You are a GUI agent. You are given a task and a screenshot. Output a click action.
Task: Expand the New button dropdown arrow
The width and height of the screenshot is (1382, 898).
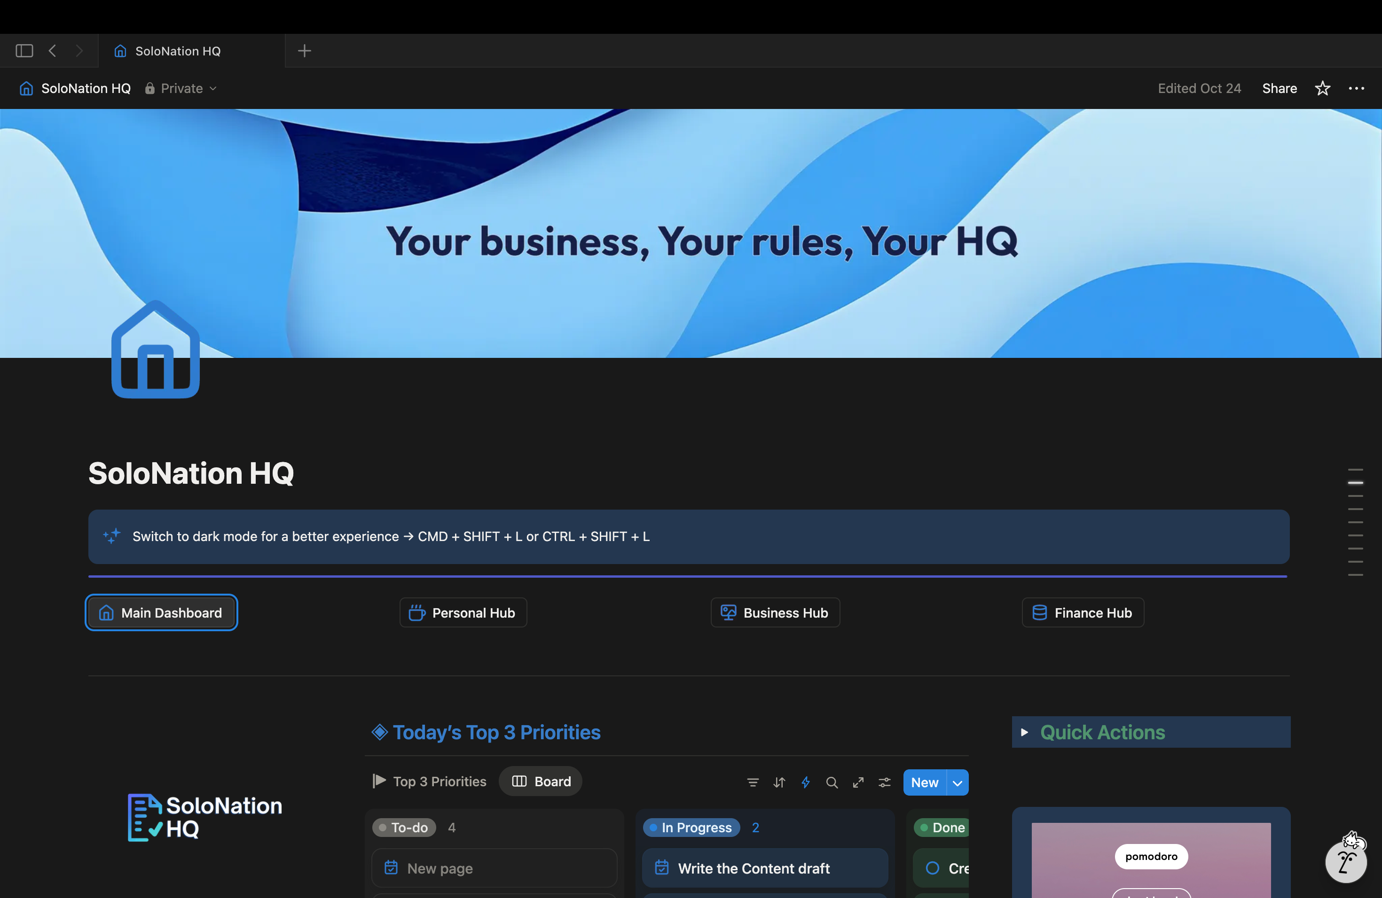(958, 782)
